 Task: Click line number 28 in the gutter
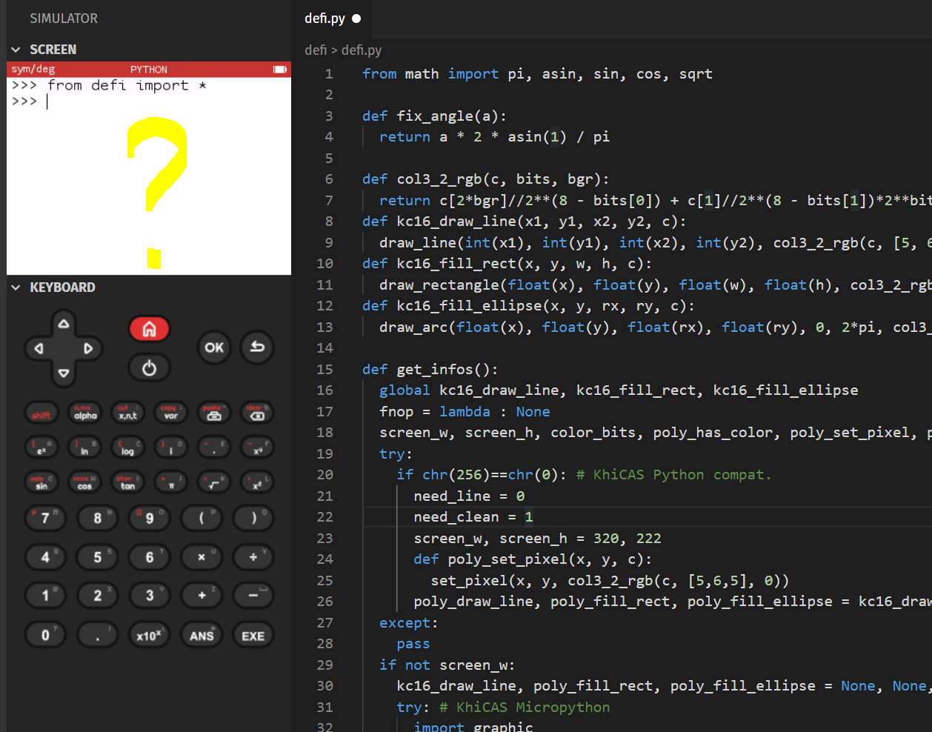click(x=324, y=643)
